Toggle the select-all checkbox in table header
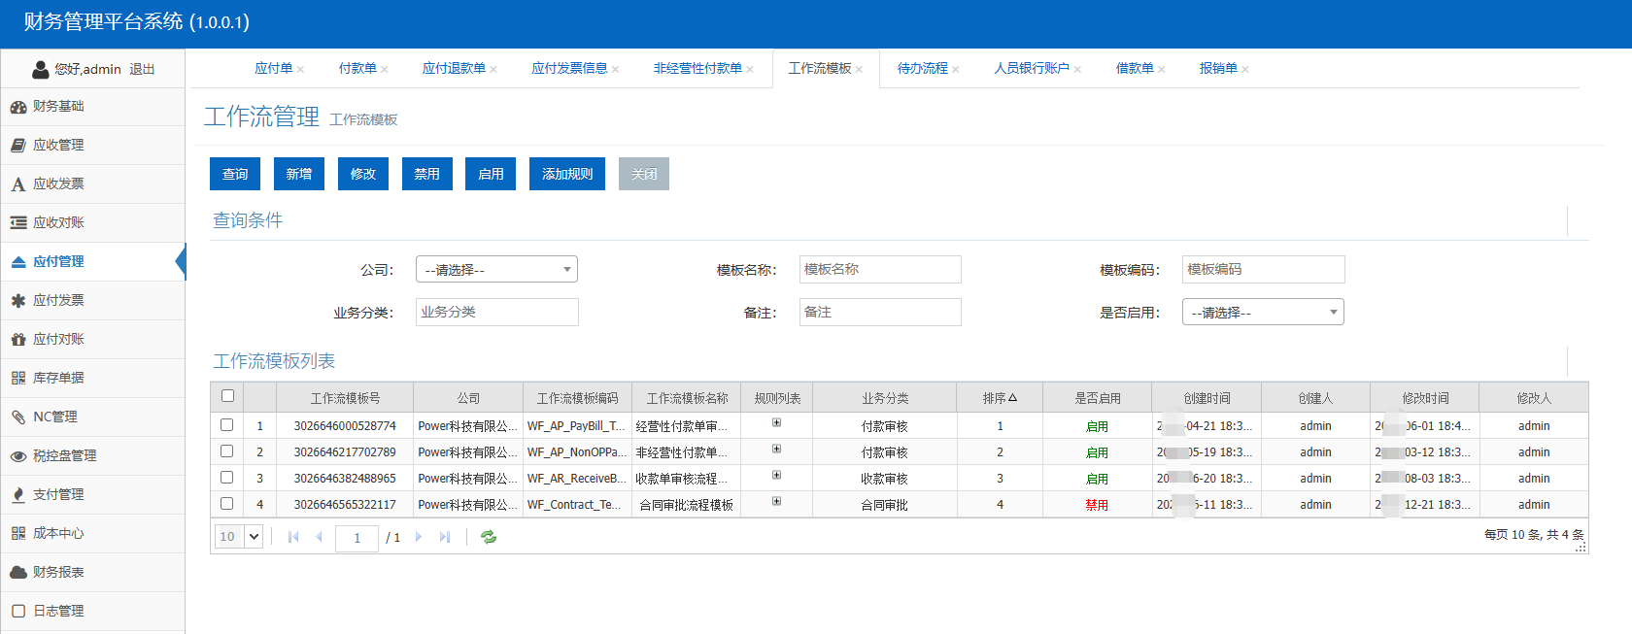1632x634 pixels. pos(227,395)
